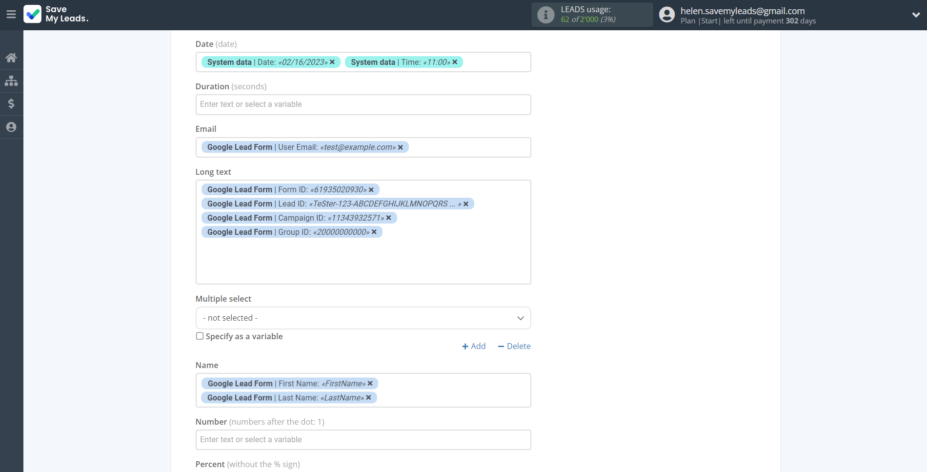Open the Multiple select dropdown

click(x=363, y=318)
